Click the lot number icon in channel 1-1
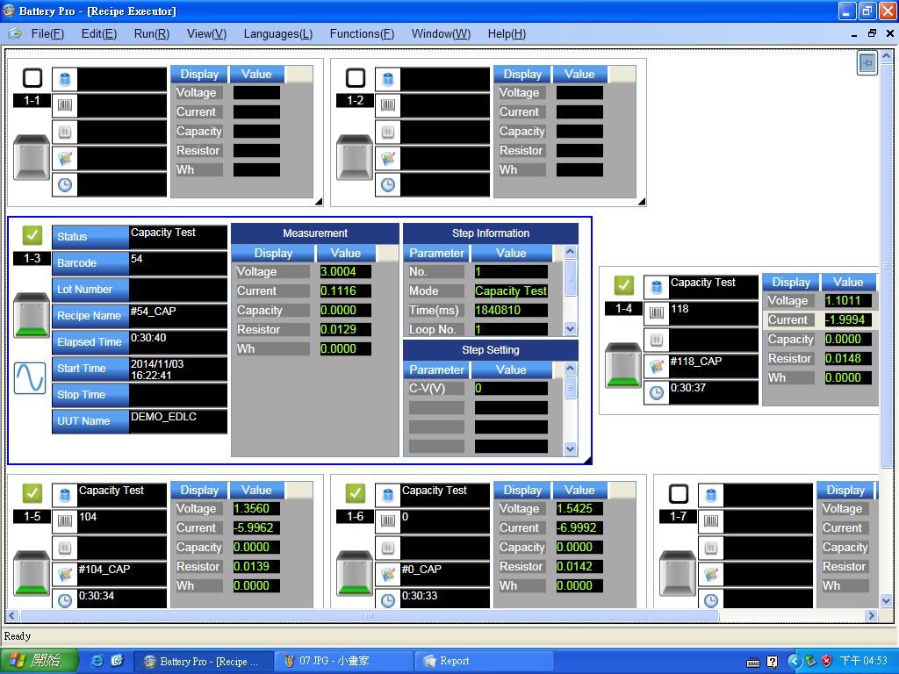This screenshot has width=899, height=674. coord(64,132)
